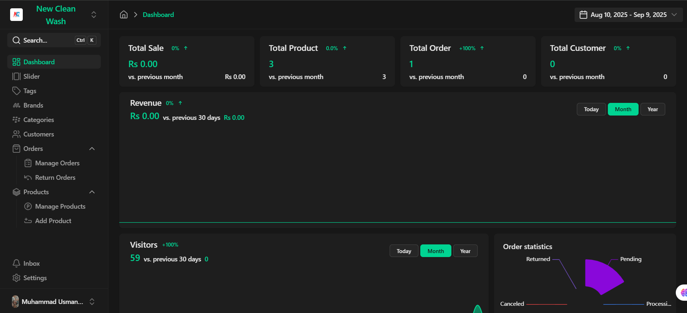Open Categories in the sidebar
The width and height of the screenshot is (687, 313).
pos(54,119)
